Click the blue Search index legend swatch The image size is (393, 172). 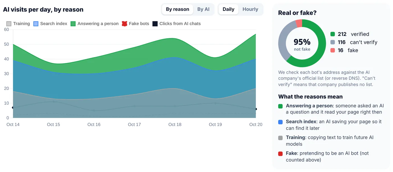click(36, 24)
